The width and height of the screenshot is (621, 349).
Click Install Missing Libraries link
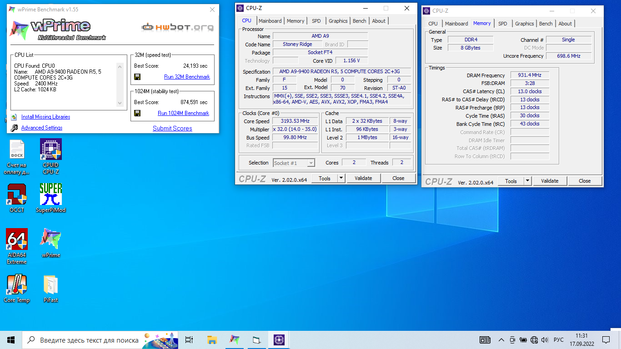[x=45, y=117]
